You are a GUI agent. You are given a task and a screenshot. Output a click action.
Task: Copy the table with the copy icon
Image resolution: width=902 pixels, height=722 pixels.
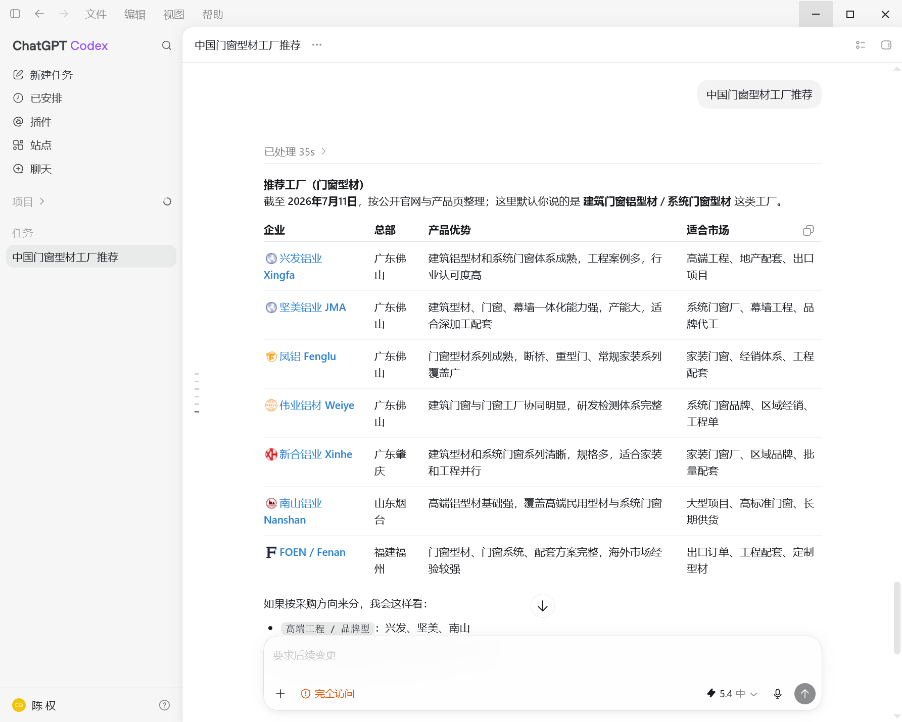pos(809,230)
